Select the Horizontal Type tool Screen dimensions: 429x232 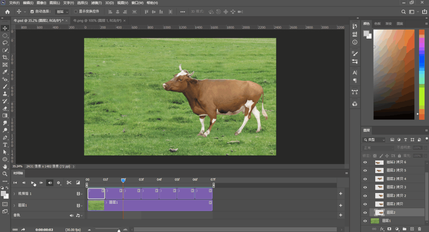click(x=5, y=145)
